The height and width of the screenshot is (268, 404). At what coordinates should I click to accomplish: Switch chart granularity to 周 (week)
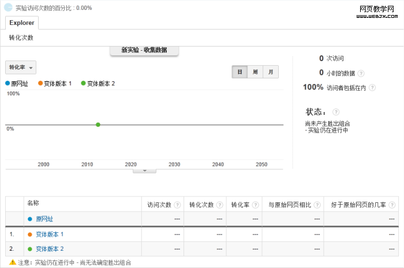255,72
